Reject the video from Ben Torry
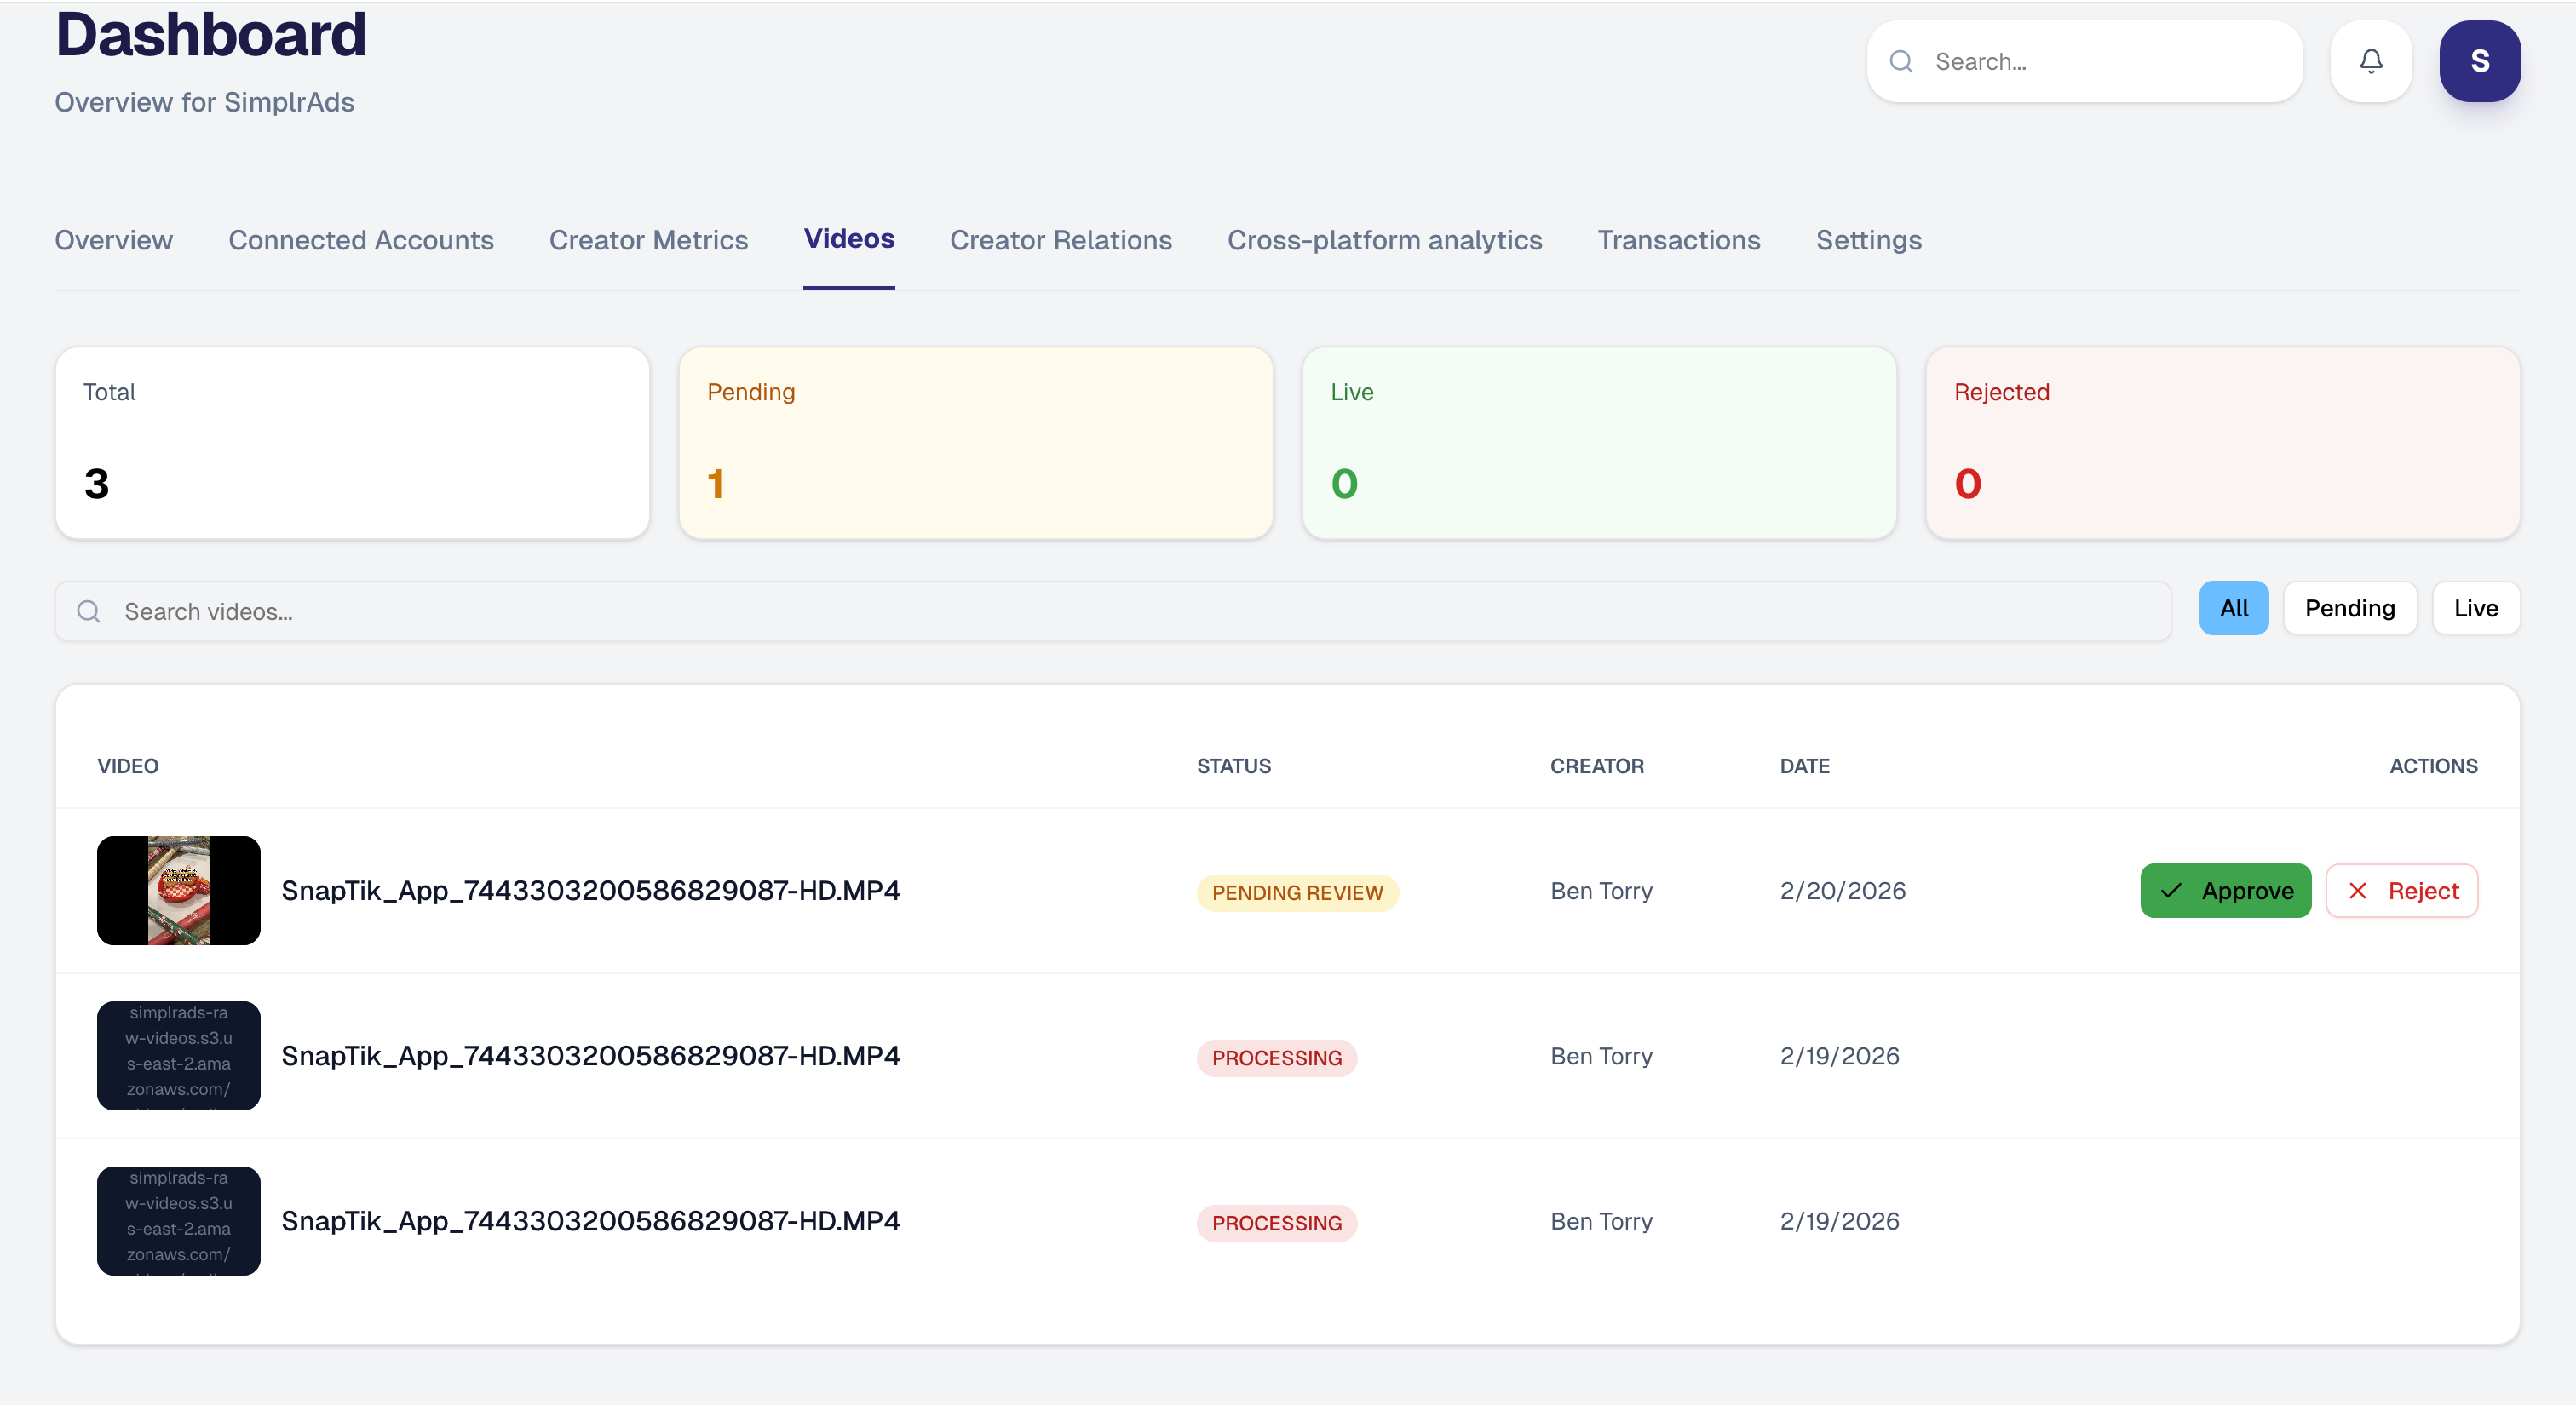This screenshot has width=2576, height=1405. (2401, 891)
